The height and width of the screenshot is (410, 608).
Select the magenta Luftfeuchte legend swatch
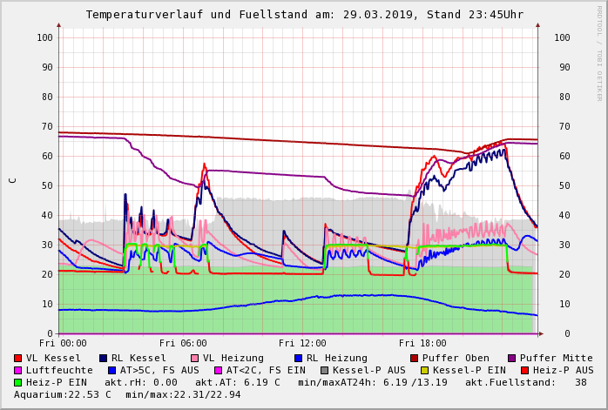click(x=18, y=370)
